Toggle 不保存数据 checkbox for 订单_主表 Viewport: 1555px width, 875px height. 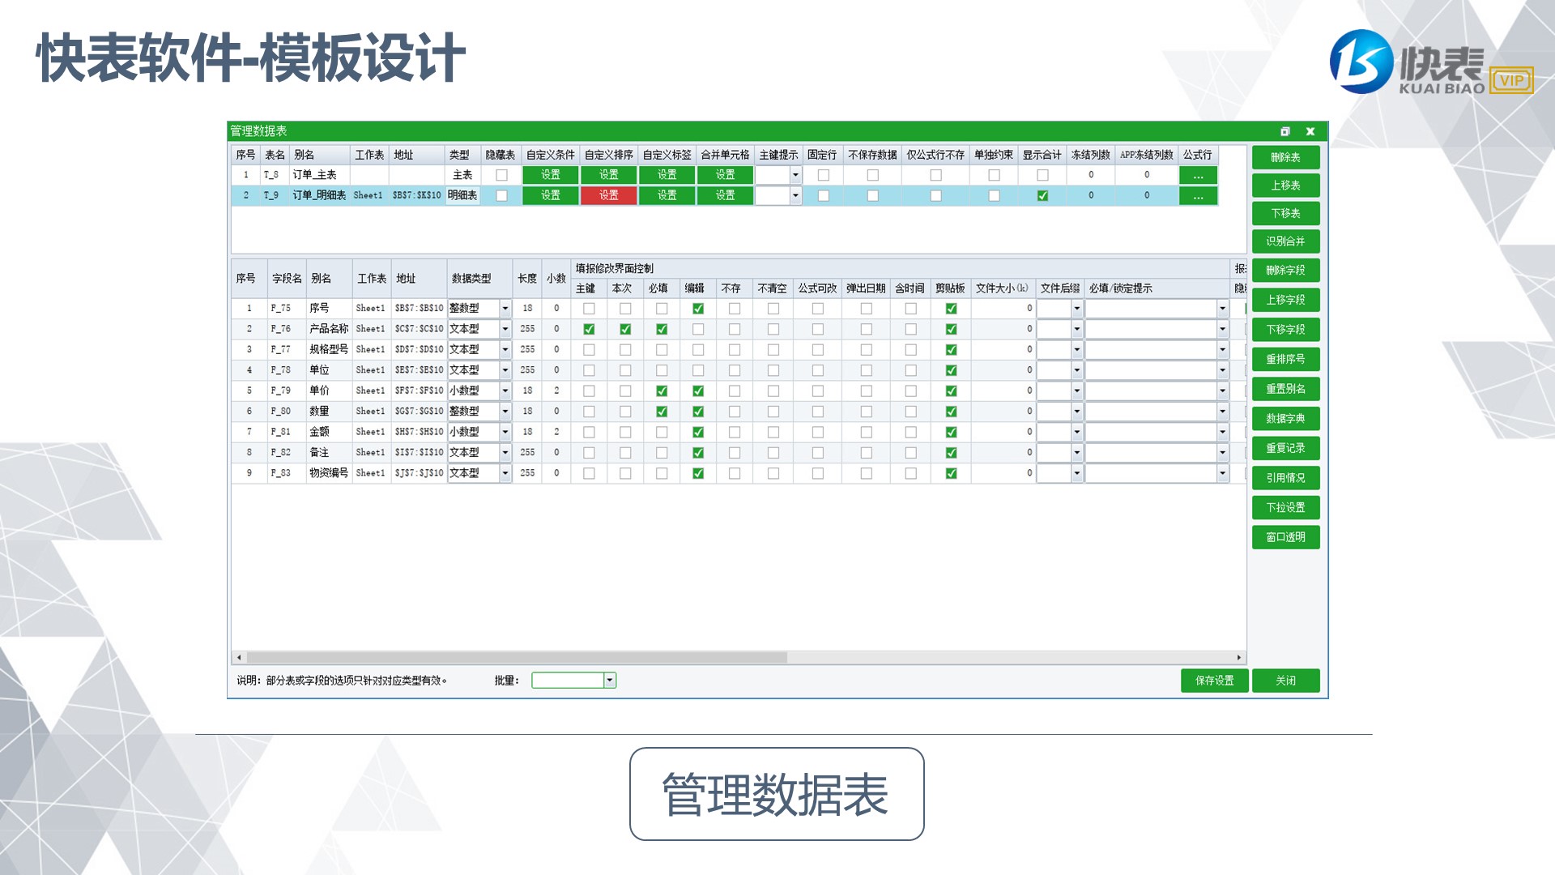tap(872, 175)
